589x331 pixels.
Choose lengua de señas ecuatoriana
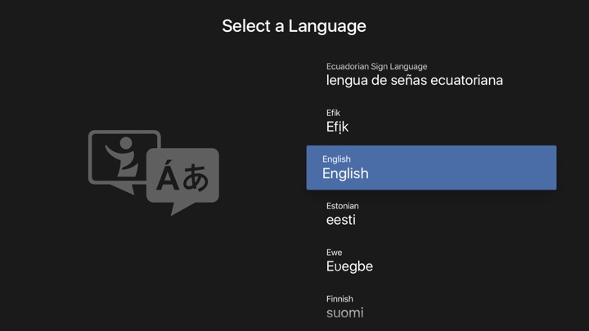414,80
